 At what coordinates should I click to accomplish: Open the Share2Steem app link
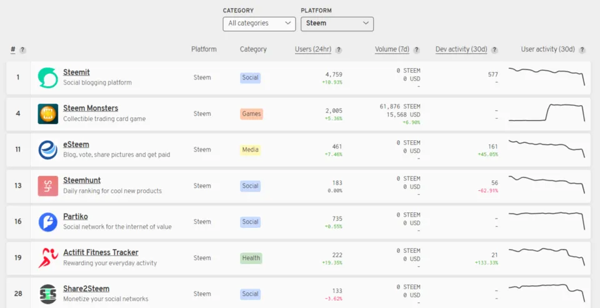[x=86, y=289]
